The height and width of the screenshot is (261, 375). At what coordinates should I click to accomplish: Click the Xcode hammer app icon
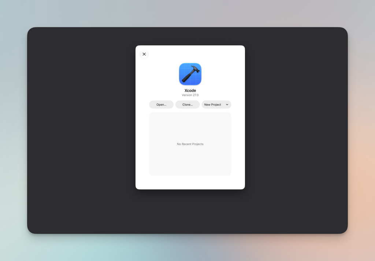[190, 74]
